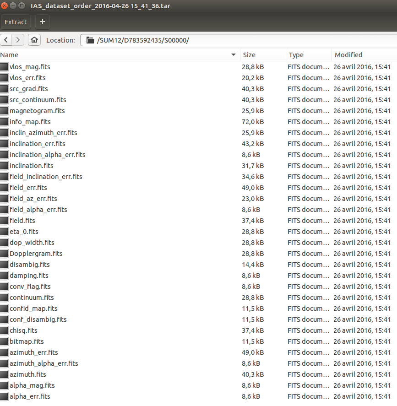Screen dimensions: 397x406
Task: Select the info_map.fits file icon
Action: [4, 122]
